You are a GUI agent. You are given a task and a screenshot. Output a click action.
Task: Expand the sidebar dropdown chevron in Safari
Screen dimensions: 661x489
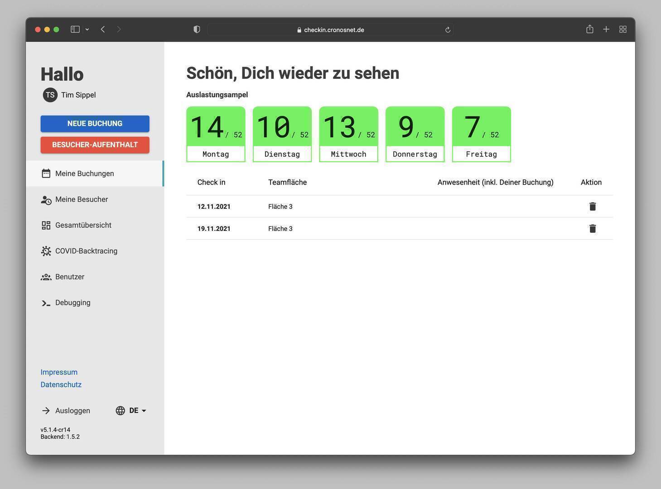(87, 29)
